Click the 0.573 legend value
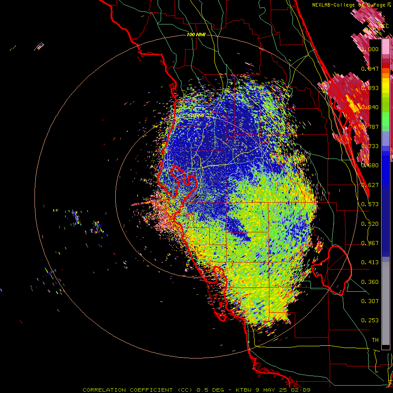 tap(370, 204)
